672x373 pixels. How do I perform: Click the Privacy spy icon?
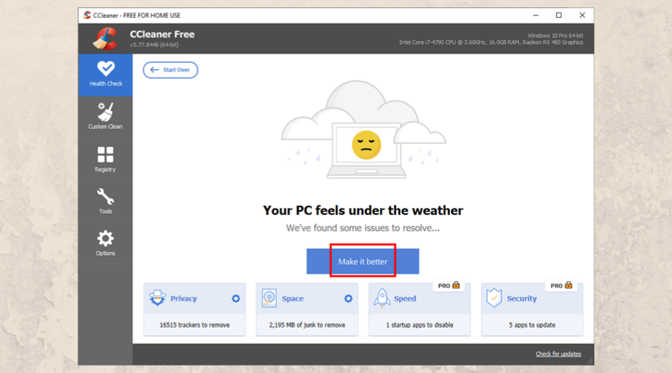click(x=158, y=298)
